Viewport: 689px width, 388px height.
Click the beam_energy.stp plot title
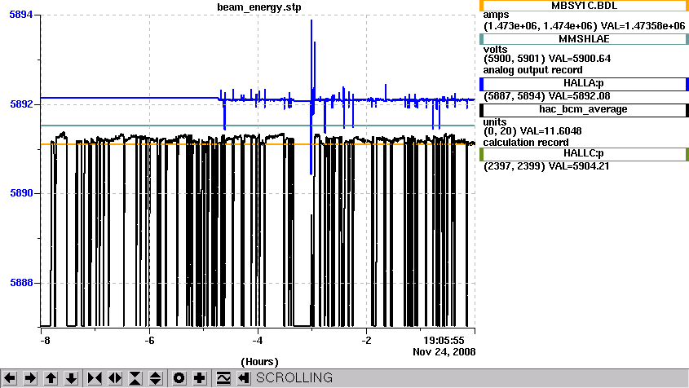click(259, 7)
